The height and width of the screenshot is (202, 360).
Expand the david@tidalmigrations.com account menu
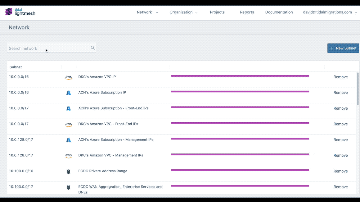[x=330, y=12]
